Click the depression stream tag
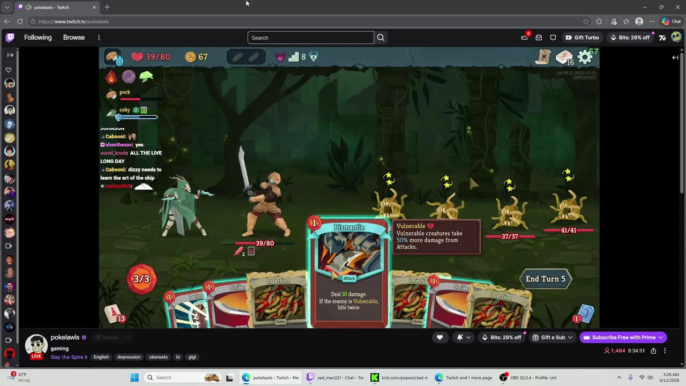Viewport: 686px width, 386px height. (x=129, y=357)
